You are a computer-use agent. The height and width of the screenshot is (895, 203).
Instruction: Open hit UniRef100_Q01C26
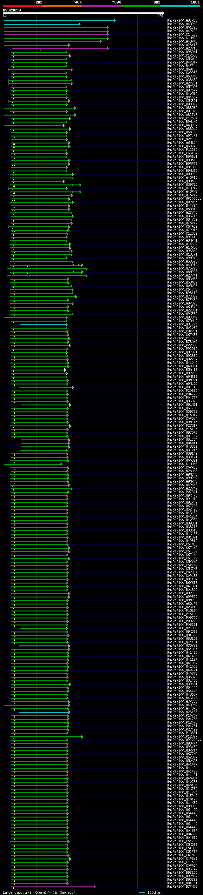click(182, 27)
